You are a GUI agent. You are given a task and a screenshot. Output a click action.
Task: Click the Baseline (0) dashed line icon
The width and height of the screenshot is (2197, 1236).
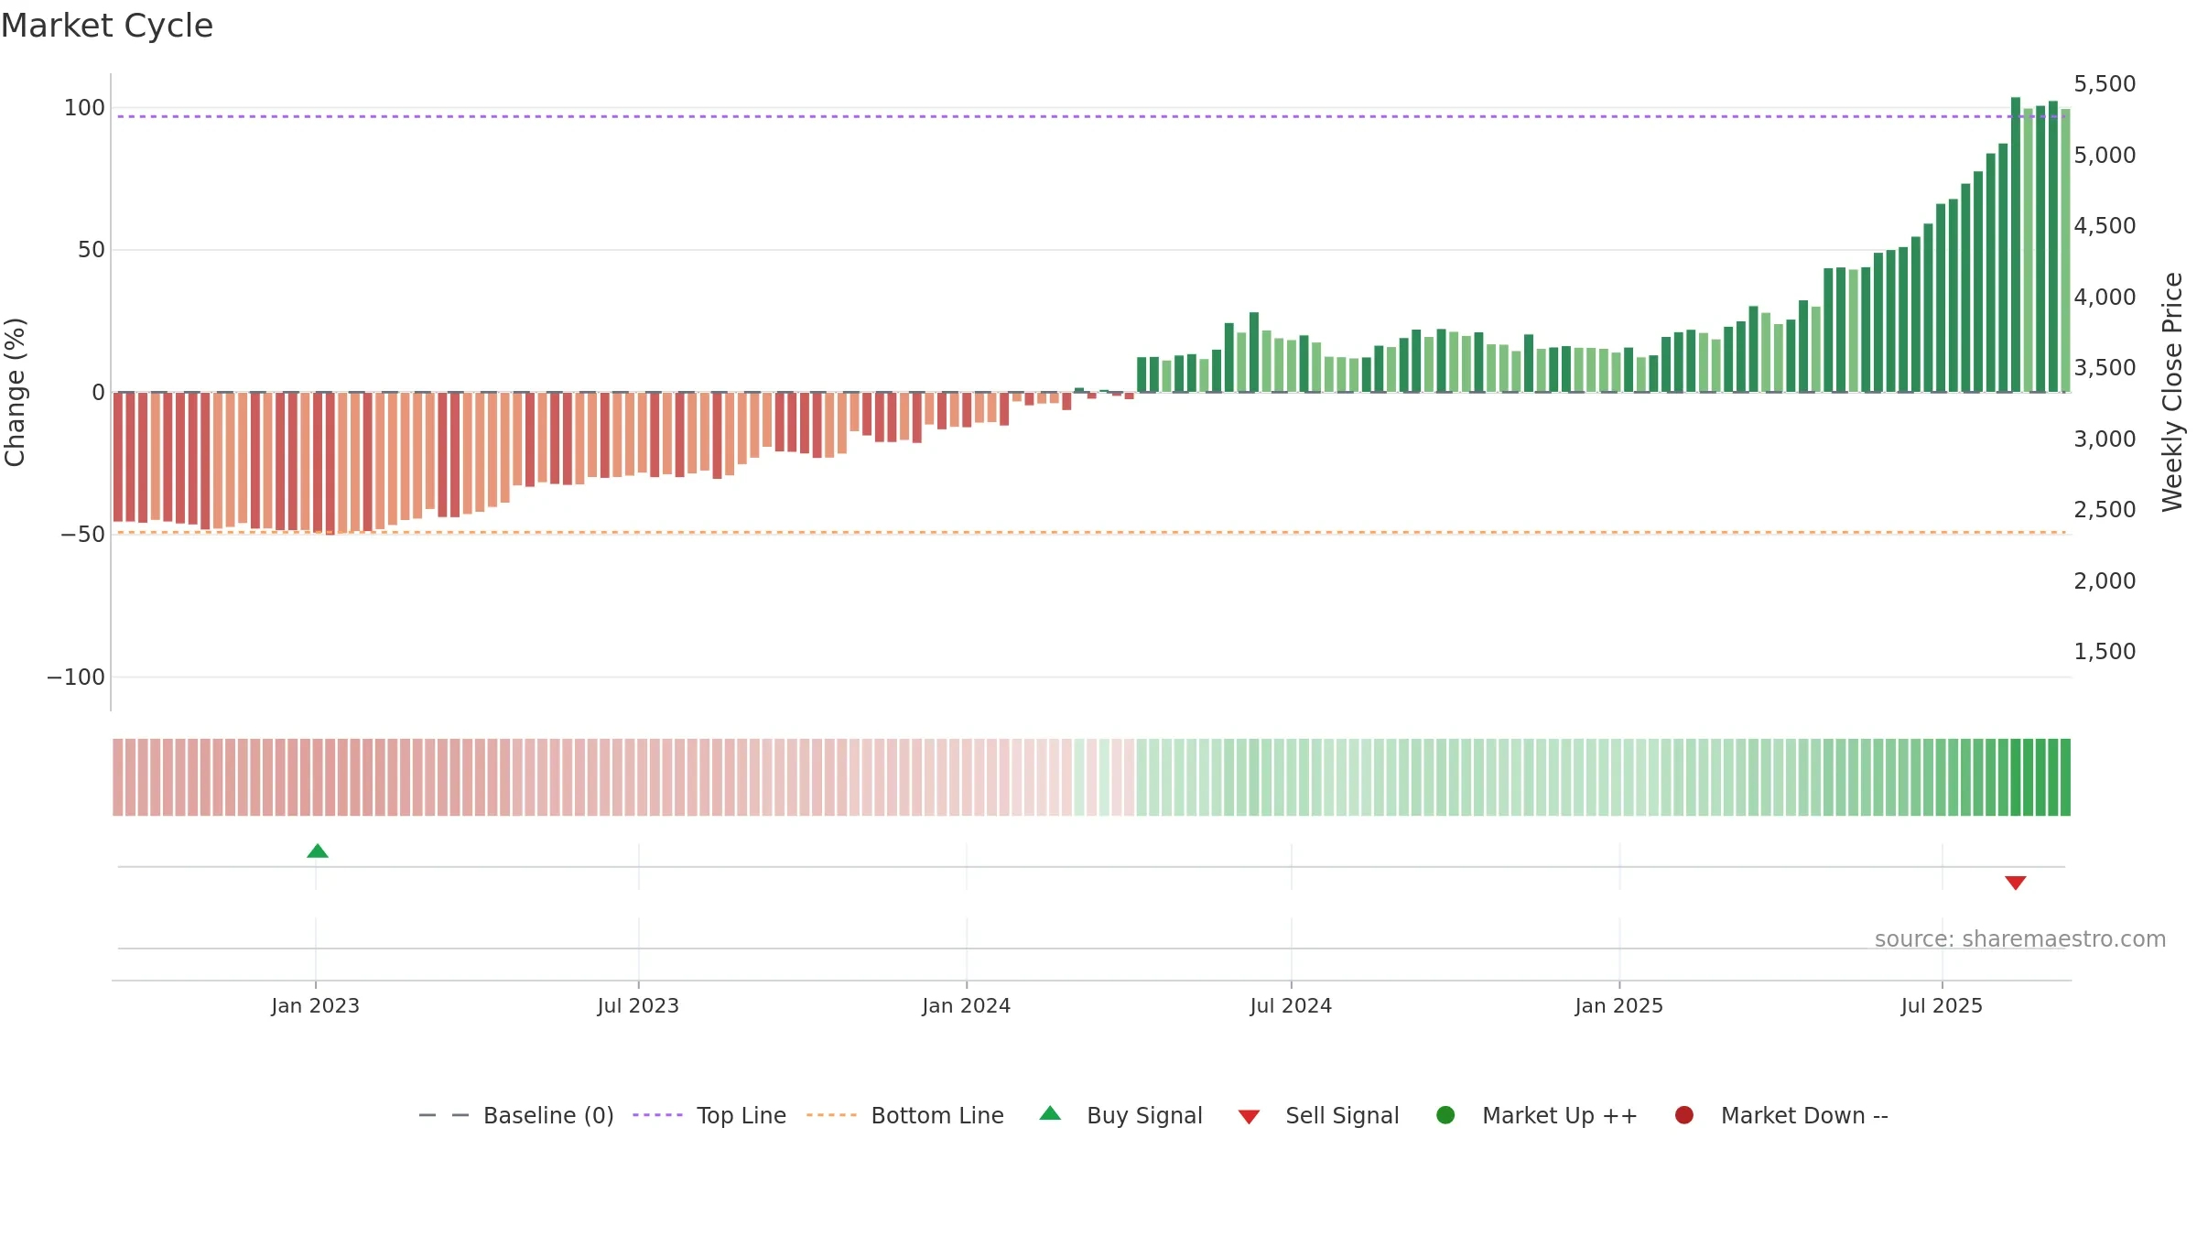444,1115
